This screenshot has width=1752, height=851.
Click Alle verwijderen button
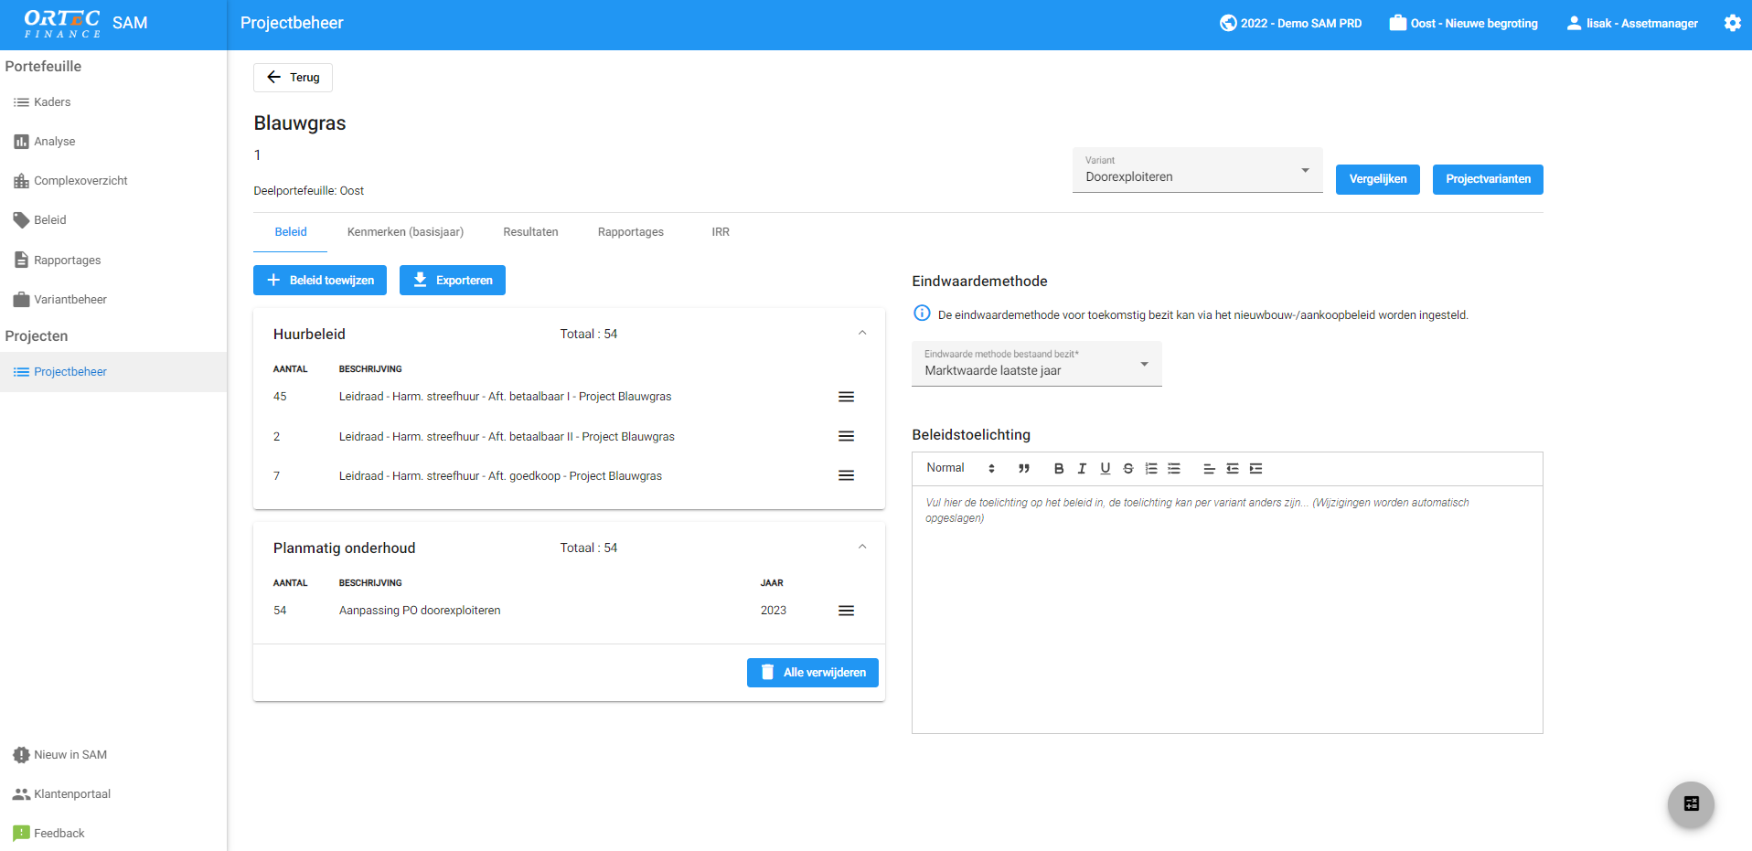(x=812, y=673)
